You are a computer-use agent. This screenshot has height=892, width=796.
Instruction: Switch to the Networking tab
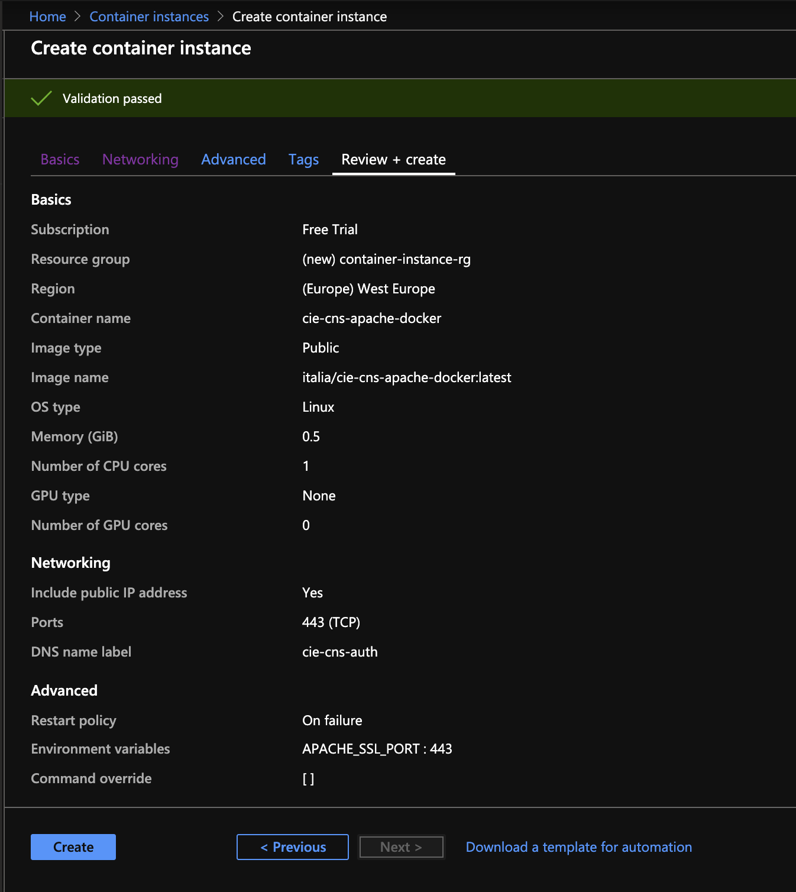[140, 159]
